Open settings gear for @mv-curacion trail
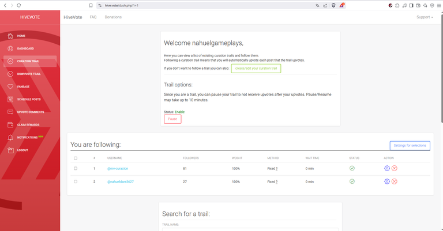 pyautogui.click(x=387, y=168)
